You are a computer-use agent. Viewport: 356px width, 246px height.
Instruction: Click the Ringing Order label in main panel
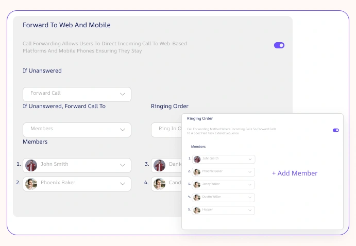[169, 106]
